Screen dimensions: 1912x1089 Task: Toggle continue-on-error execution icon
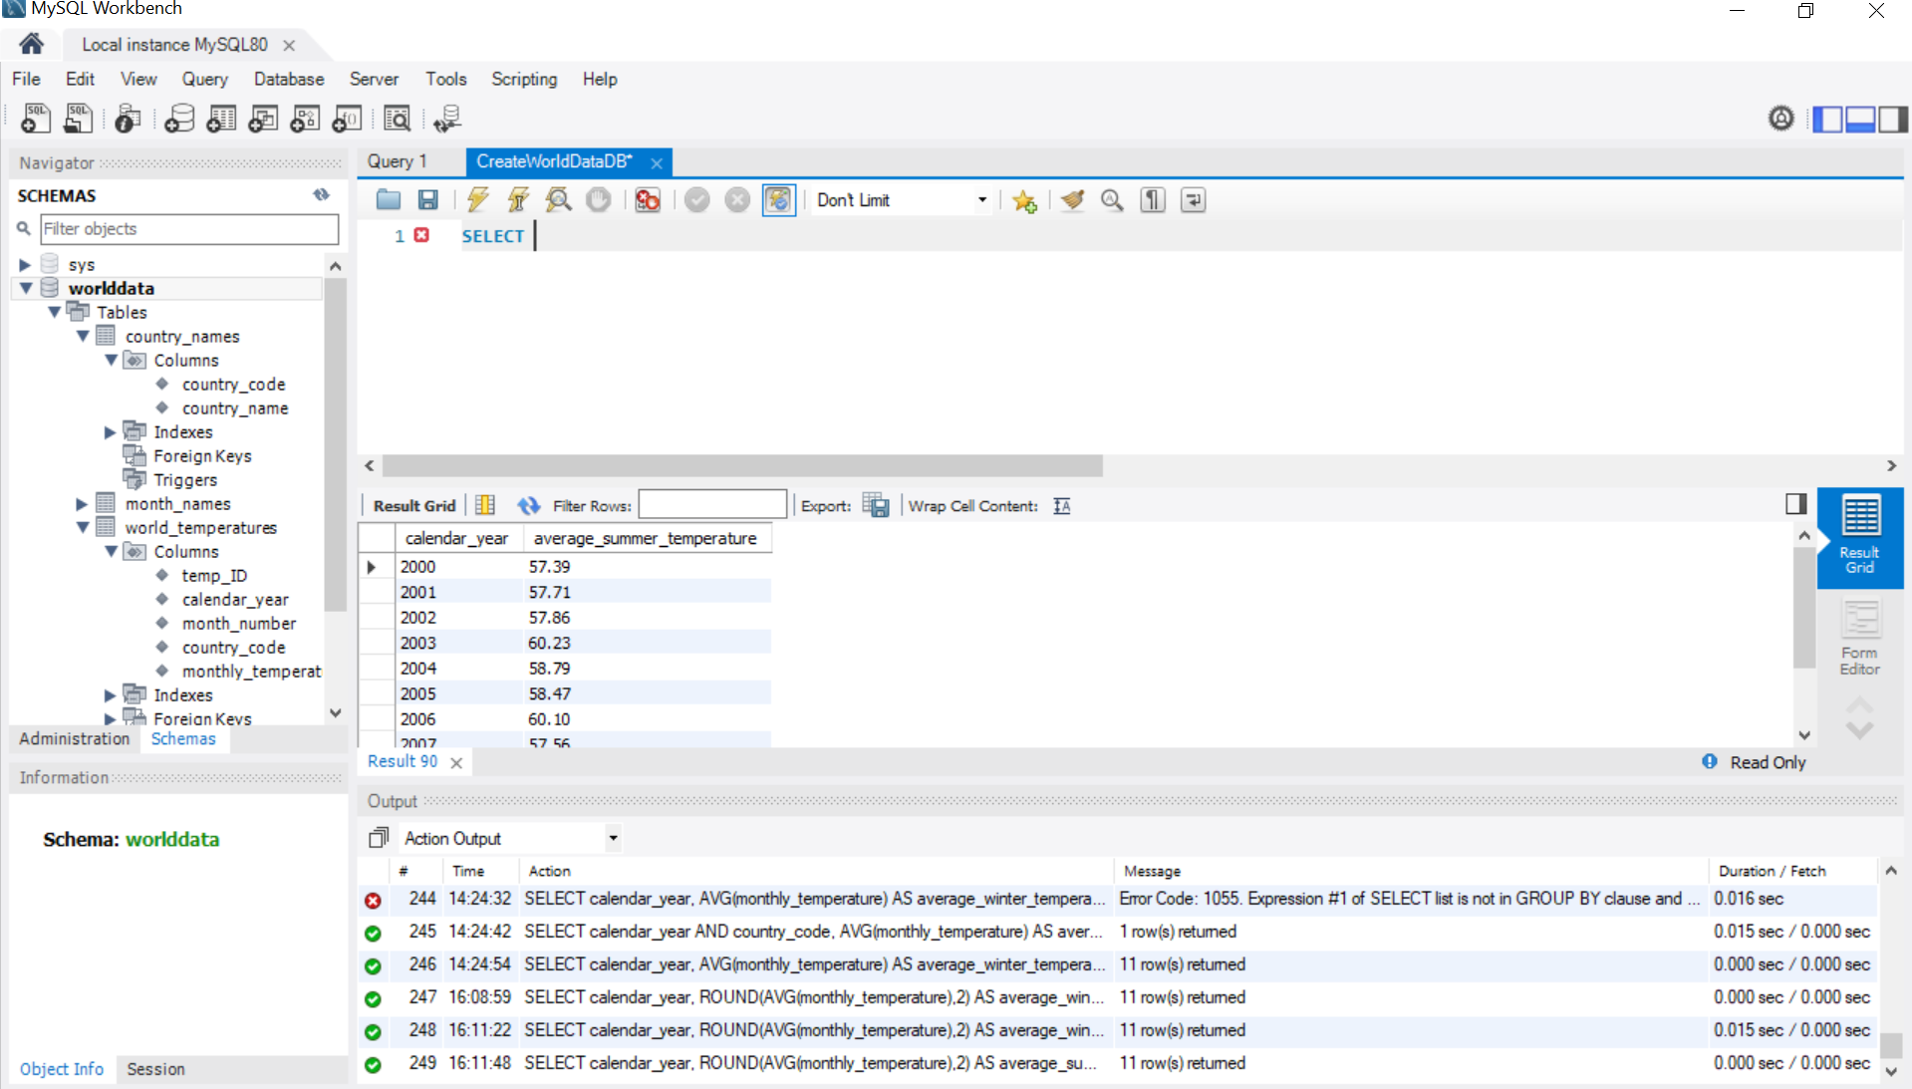tap(648, 200)
